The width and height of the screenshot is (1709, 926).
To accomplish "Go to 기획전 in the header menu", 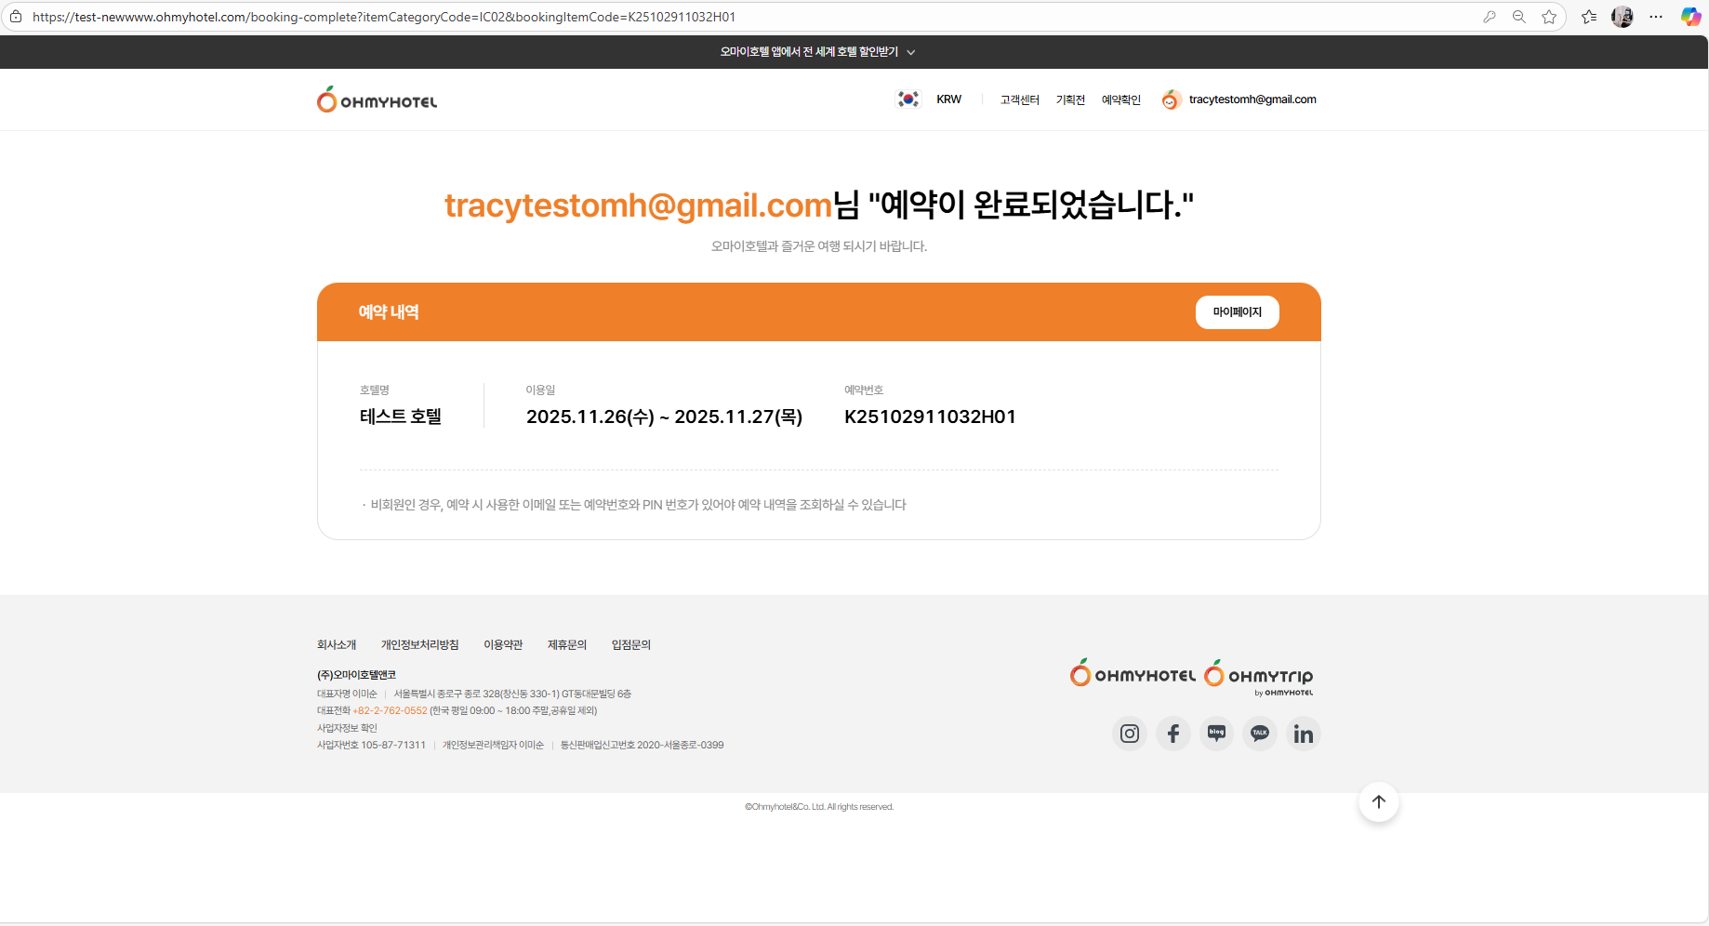I will 1070,99.
